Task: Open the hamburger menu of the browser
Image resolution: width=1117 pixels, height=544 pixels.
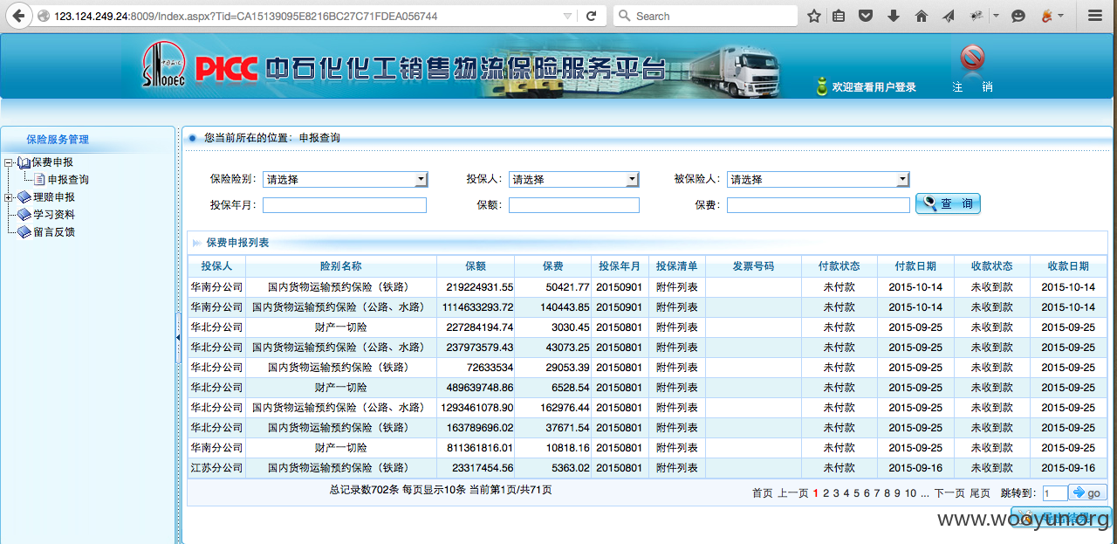Action: (x=1095, y=16)
